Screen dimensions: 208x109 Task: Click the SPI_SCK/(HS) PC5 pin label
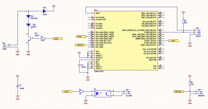tap(149, 22)
